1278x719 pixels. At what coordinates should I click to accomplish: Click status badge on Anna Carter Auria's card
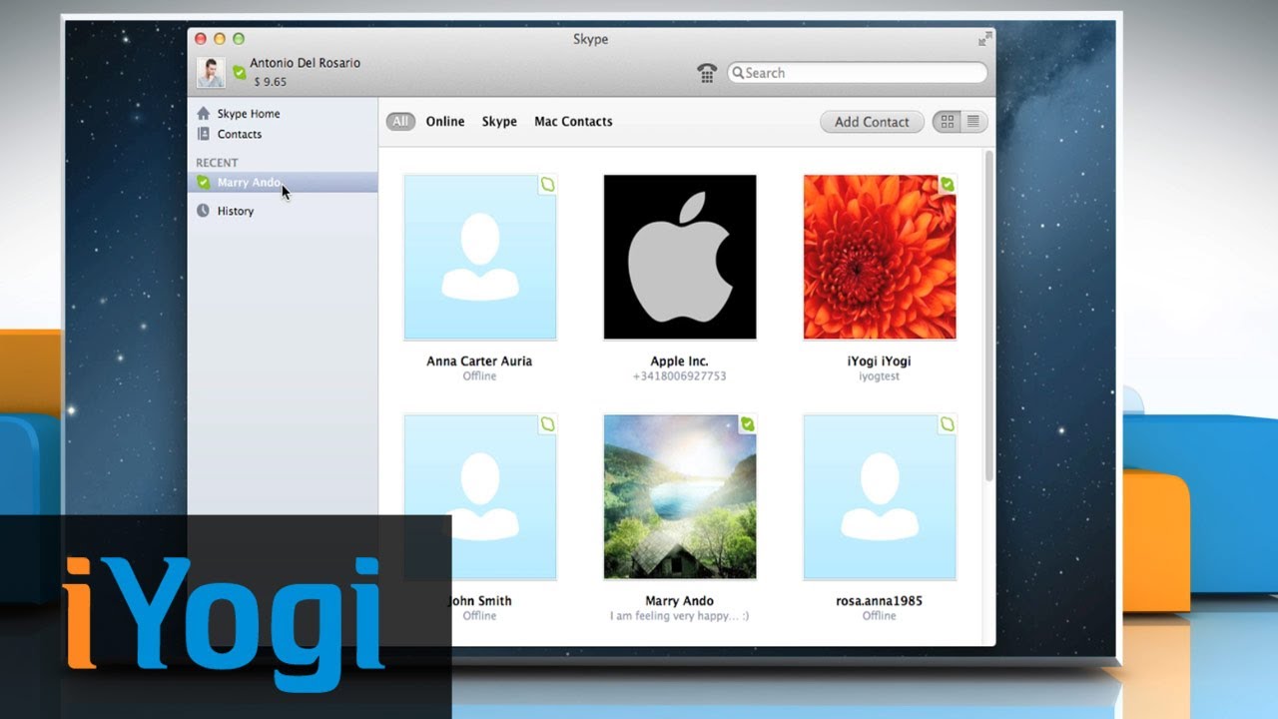coord(547,185)
